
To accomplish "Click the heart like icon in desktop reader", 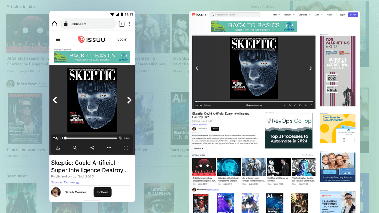I will [301, 105].
